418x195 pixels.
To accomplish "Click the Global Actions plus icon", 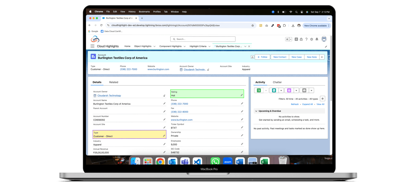I will tap(296, 39).
